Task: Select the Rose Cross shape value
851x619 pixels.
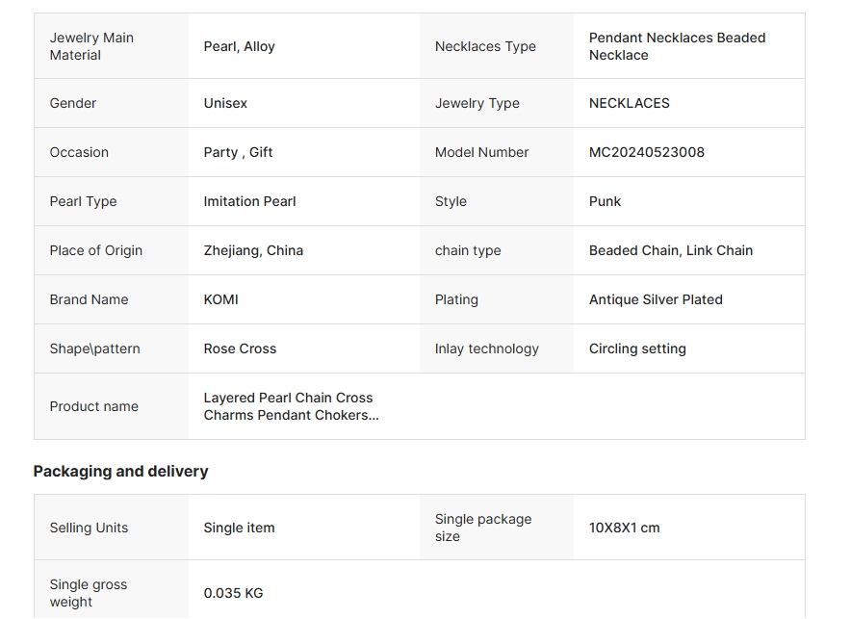Action: coord(240,348)
